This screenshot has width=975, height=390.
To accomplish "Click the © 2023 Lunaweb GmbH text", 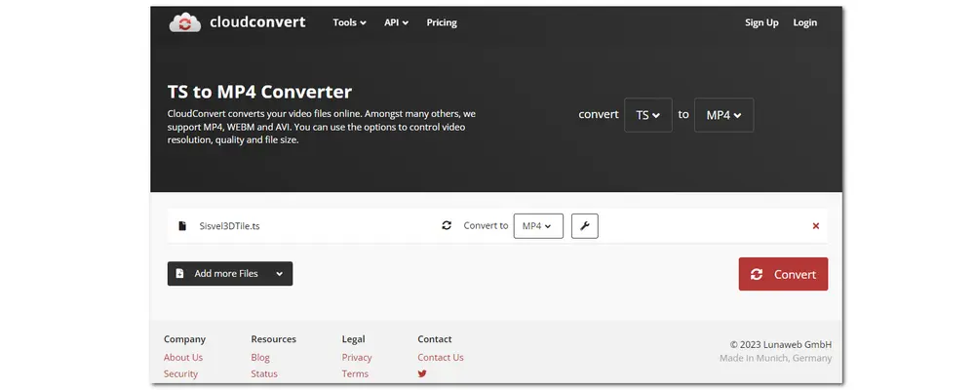I will pyautogui.click(x=780, y=344).
